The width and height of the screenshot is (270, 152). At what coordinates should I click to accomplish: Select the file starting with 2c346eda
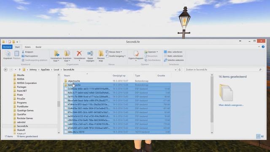(117, 89)
